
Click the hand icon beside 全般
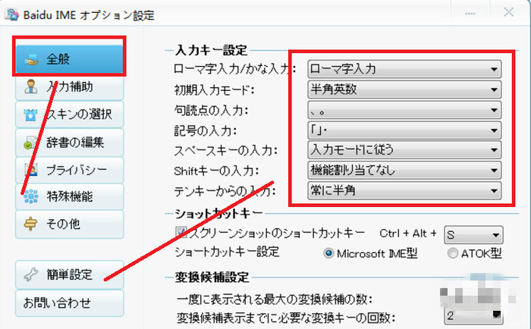(31, 60)
